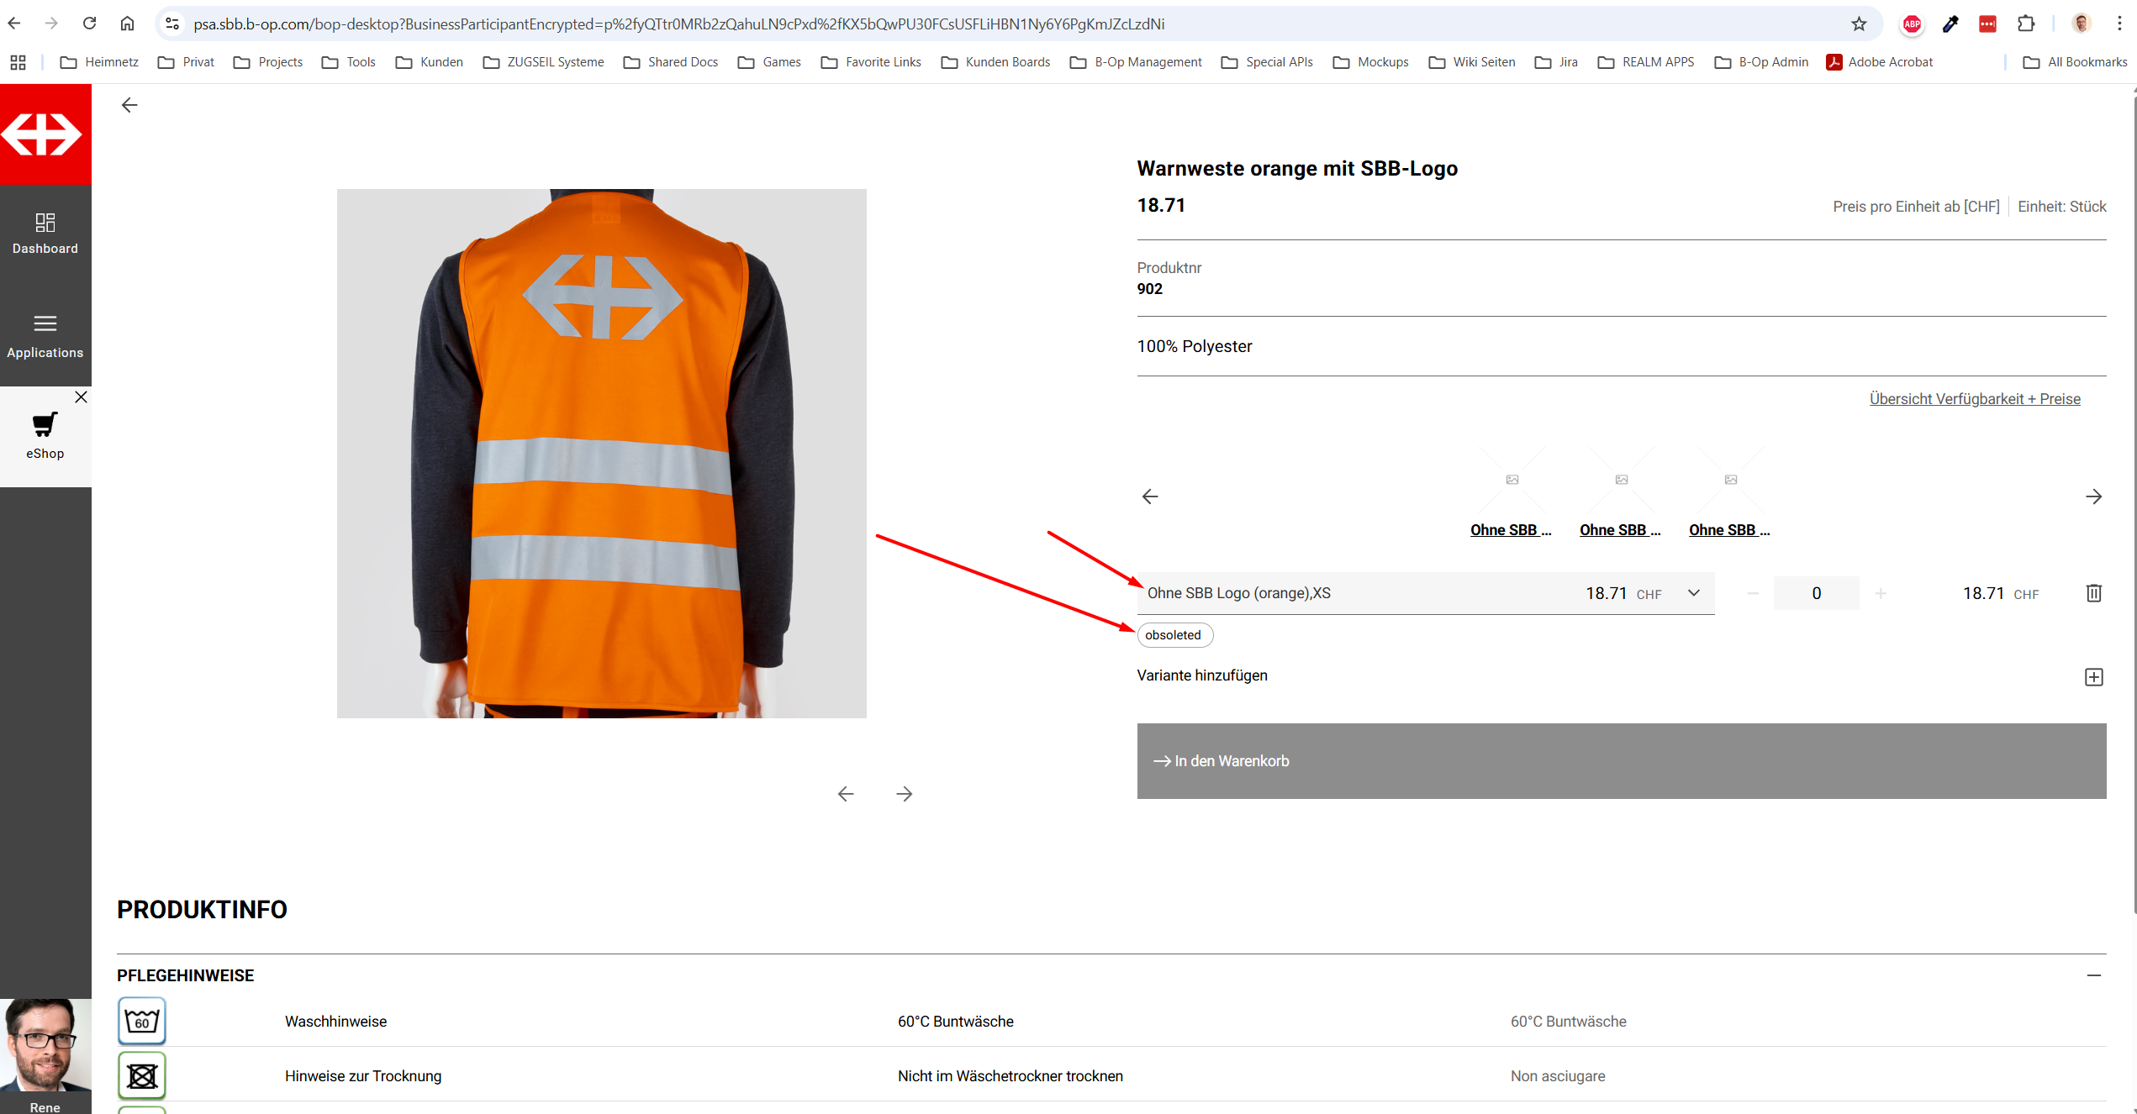
Task: Collapse the Pflegehinweise section
Action: click(2093, 975)
